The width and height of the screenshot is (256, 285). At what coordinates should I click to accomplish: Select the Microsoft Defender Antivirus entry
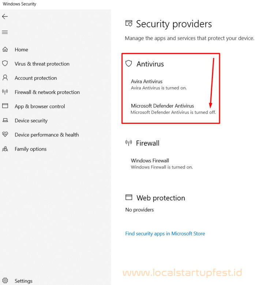click(x=173, y=109)
